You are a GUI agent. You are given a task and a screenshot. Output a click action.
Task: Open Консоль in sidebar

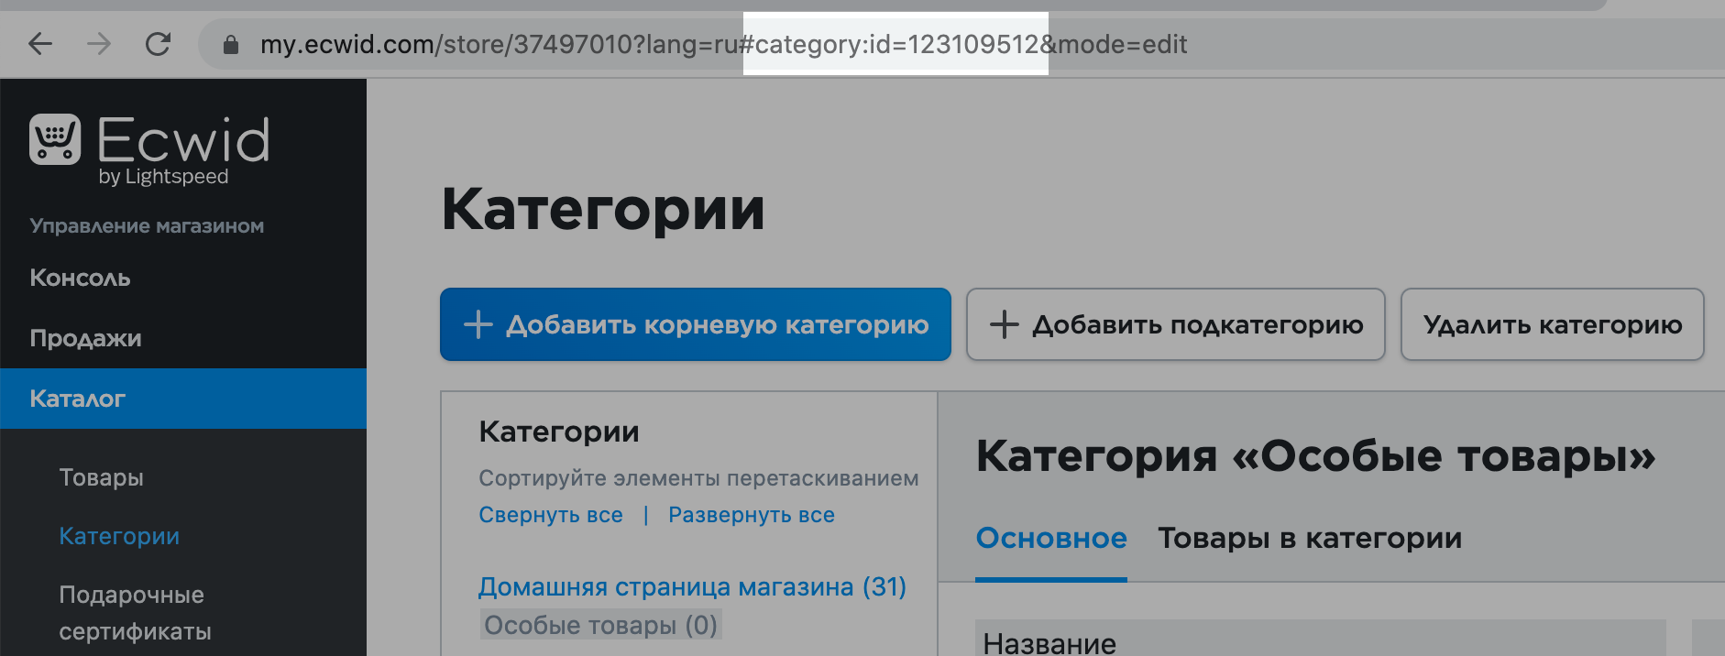[80, 278]
